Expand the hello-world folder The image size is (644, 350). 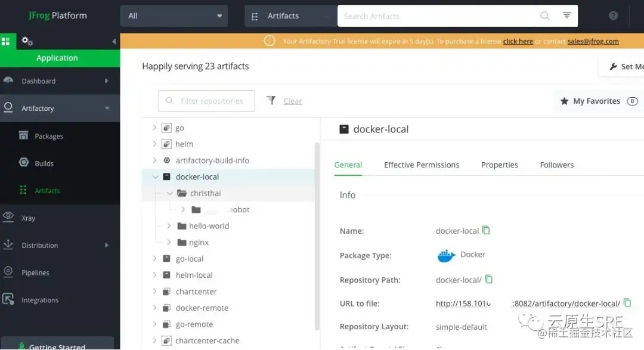(x=169, y=226)
